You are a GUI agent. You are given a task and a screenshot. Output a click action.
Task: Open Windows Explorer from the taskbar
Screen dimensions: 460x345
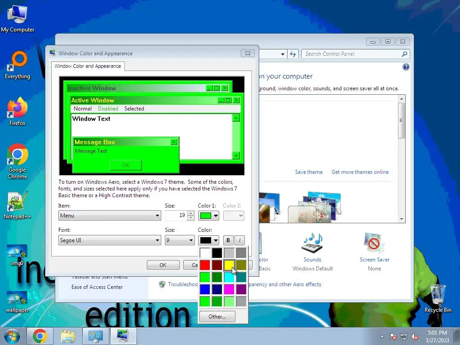click(68, 336)
